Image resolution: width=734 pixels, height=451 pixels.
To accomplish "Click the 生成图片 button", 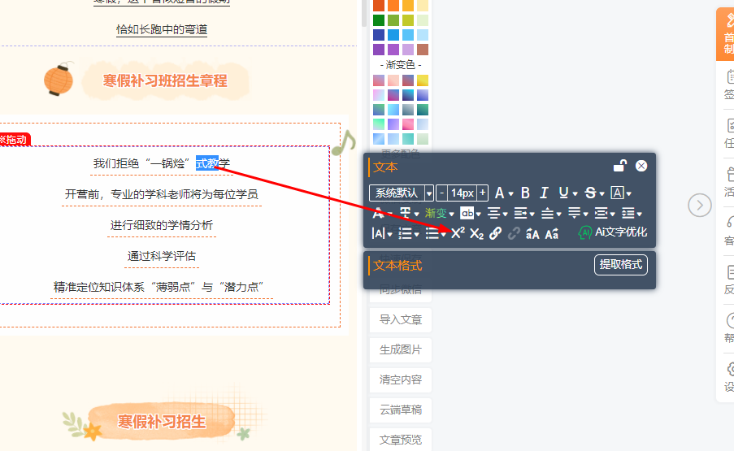I will pyautogui.click(x=401, y=349).
